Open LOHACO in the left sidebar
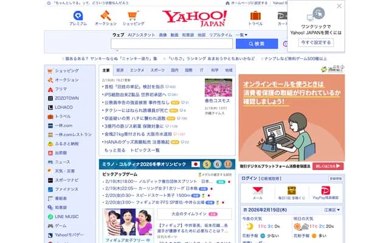Image resolution: width=389 pixels, height=243 pixels. point(64,108)
